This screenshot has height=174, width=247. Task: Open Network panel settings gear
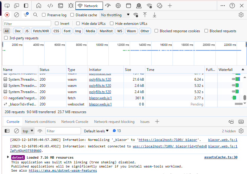coord(241,15)
